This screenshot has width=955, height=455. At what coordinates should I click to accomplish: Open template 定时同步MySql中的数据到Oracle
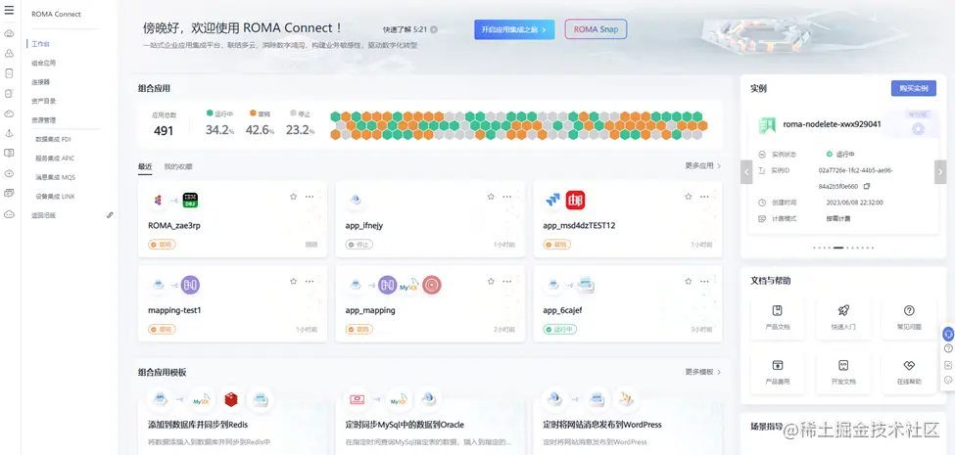(x=405, y=425)
